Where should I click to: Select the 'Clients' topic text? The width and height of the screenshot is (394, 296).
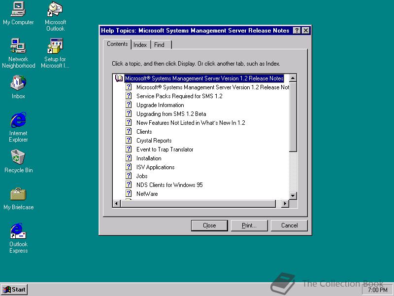pyautogui.click(x=144, y=132)
